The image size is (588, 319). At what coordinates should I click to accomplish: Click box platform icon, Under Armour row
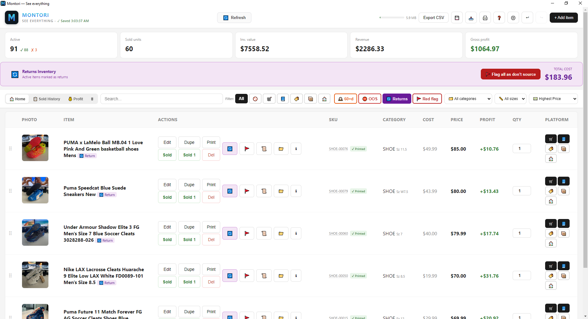point(563,233)
